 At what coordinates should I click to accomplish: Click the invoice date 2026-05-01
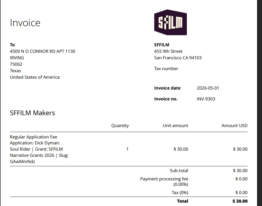tap(208, 88)
